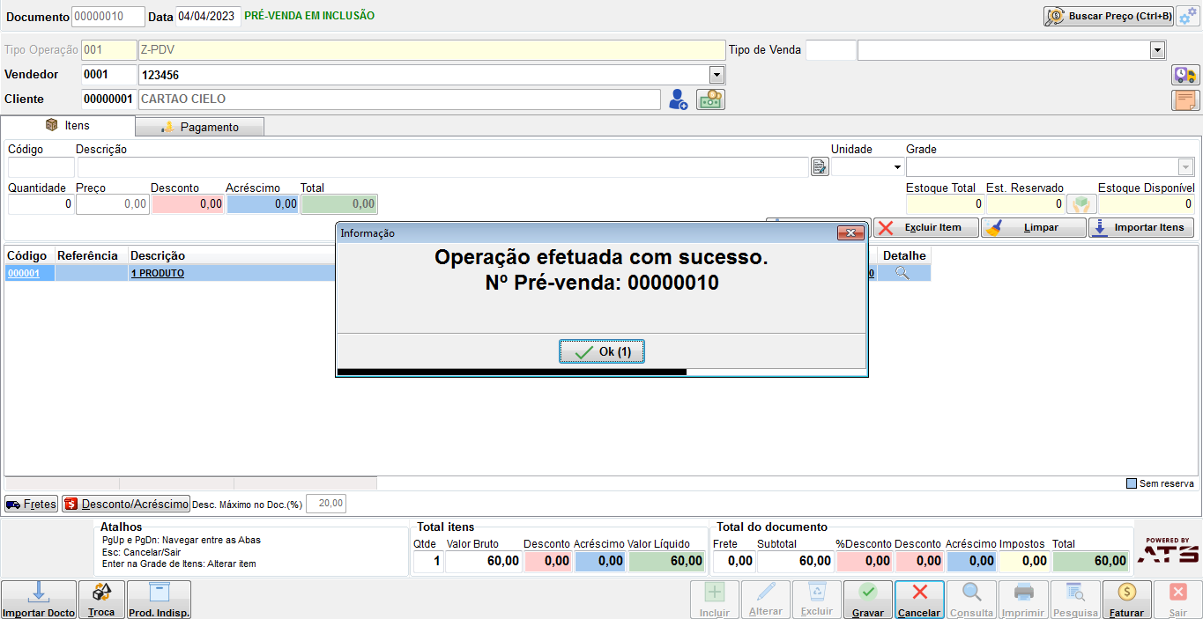Click the Desconto/Acréscimo button
This screenshot has width=1203, height=619.
pyautogui.click(x=126, y=505)
